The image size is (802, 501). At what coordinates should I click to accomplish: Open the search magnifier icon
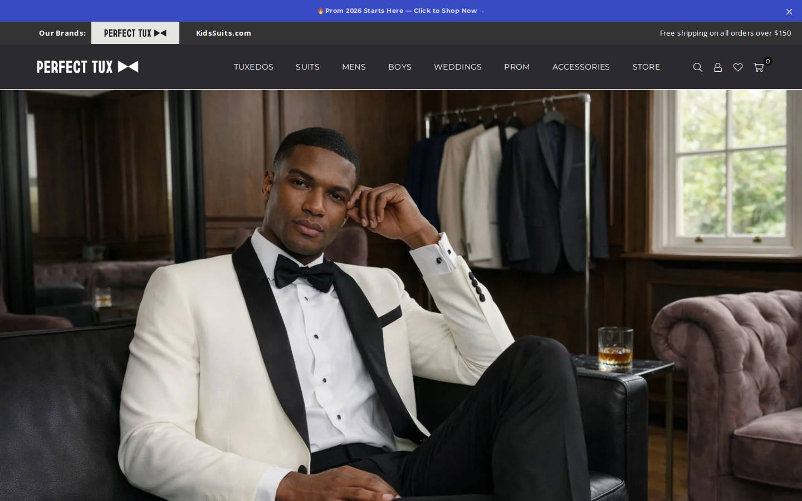[x=697, y=67]
